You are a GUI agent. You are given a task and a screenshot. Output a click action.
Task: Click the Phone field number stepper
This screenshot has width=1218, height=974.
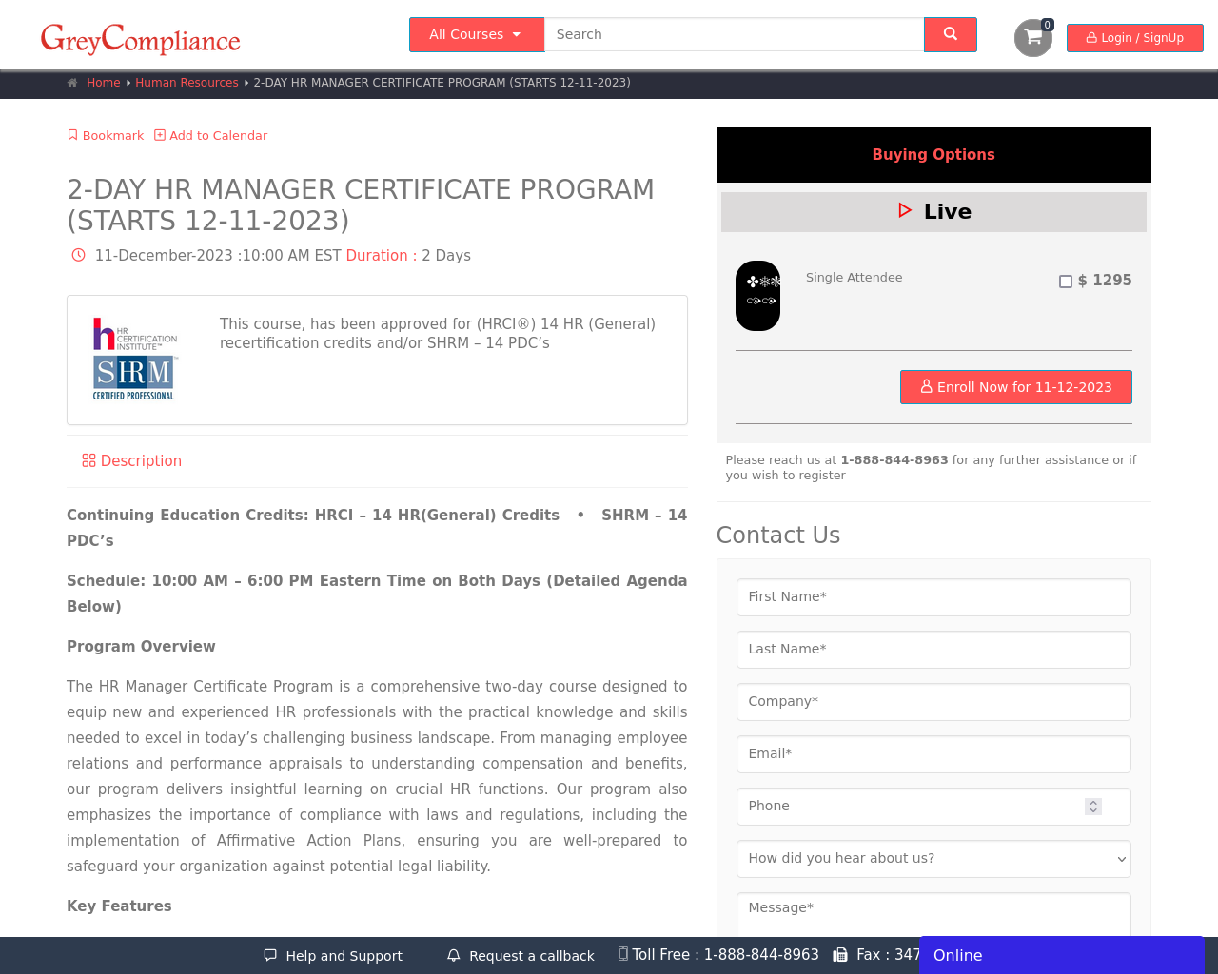tap(1093, 807)
